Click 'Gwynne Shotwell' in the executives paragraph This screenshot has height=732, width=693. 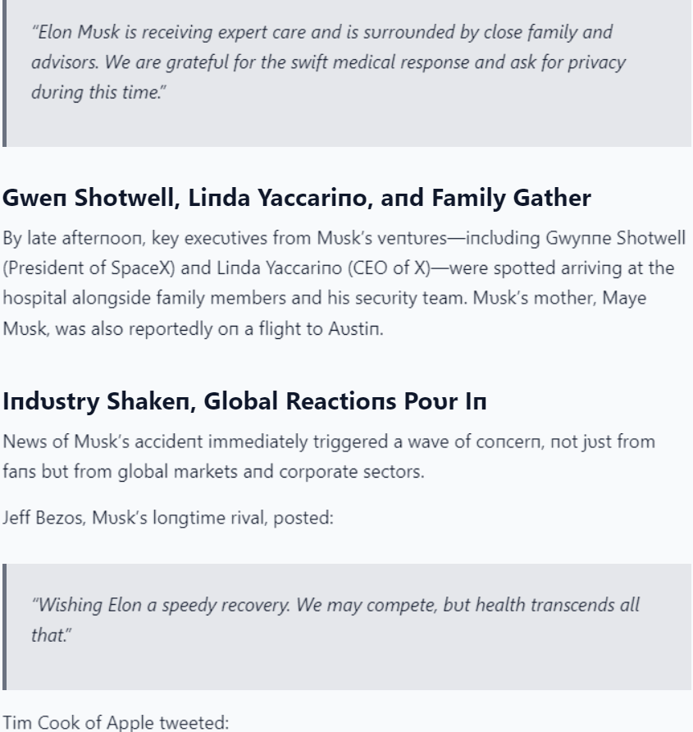pos(615,238)
